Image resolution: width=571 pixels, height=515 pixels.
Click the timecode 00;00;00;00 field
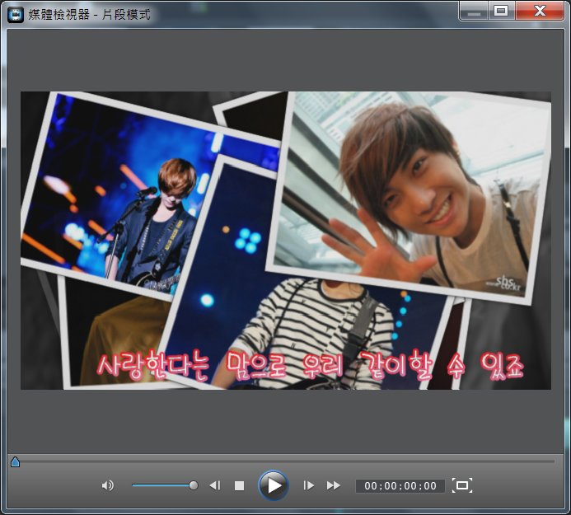coord(400,486)
